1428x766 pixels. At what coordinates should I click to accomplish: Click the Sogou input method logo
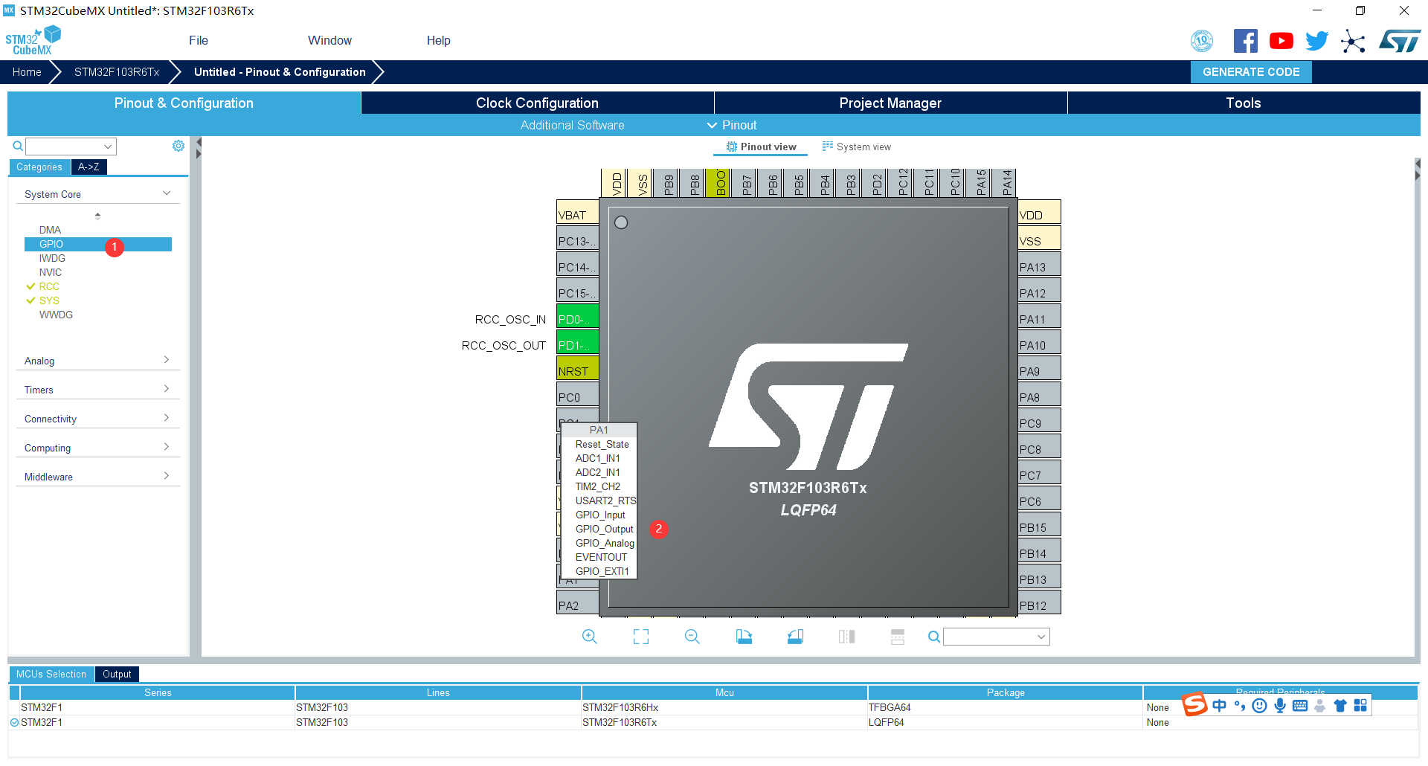[x=1194, y=704]
